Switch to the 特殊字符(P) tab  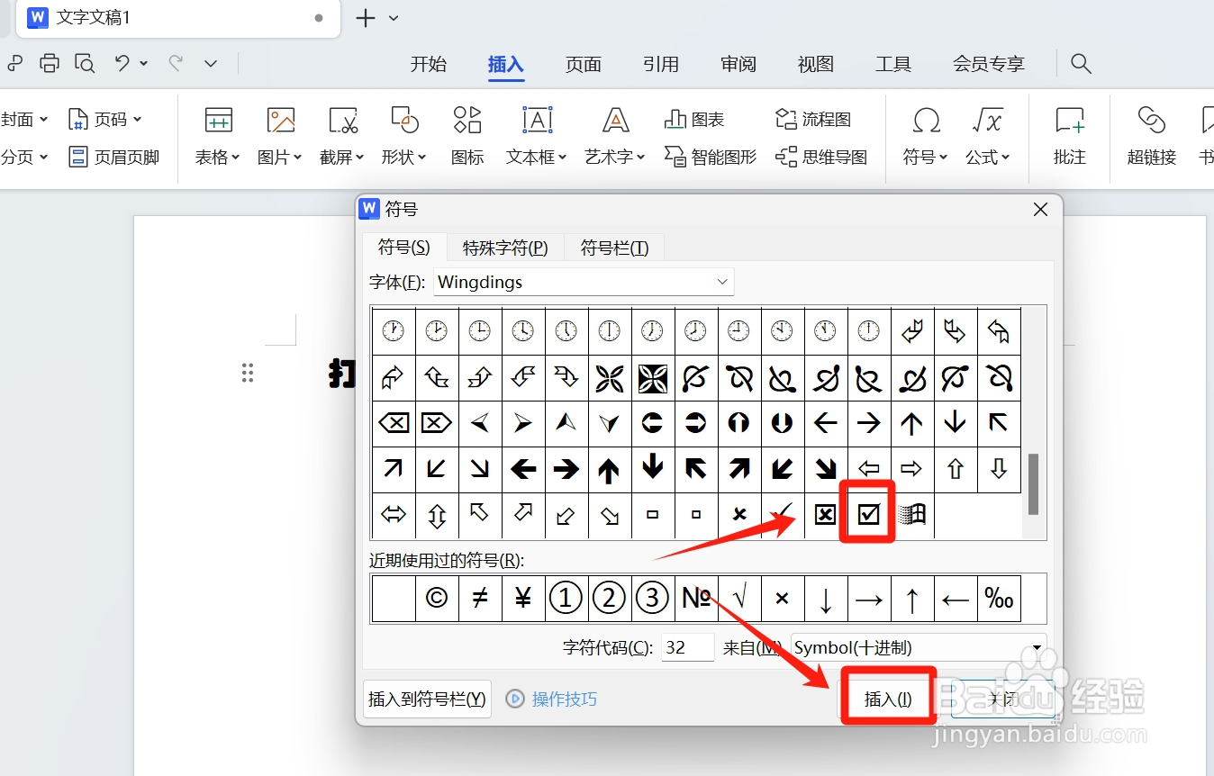tap(504, 247)
